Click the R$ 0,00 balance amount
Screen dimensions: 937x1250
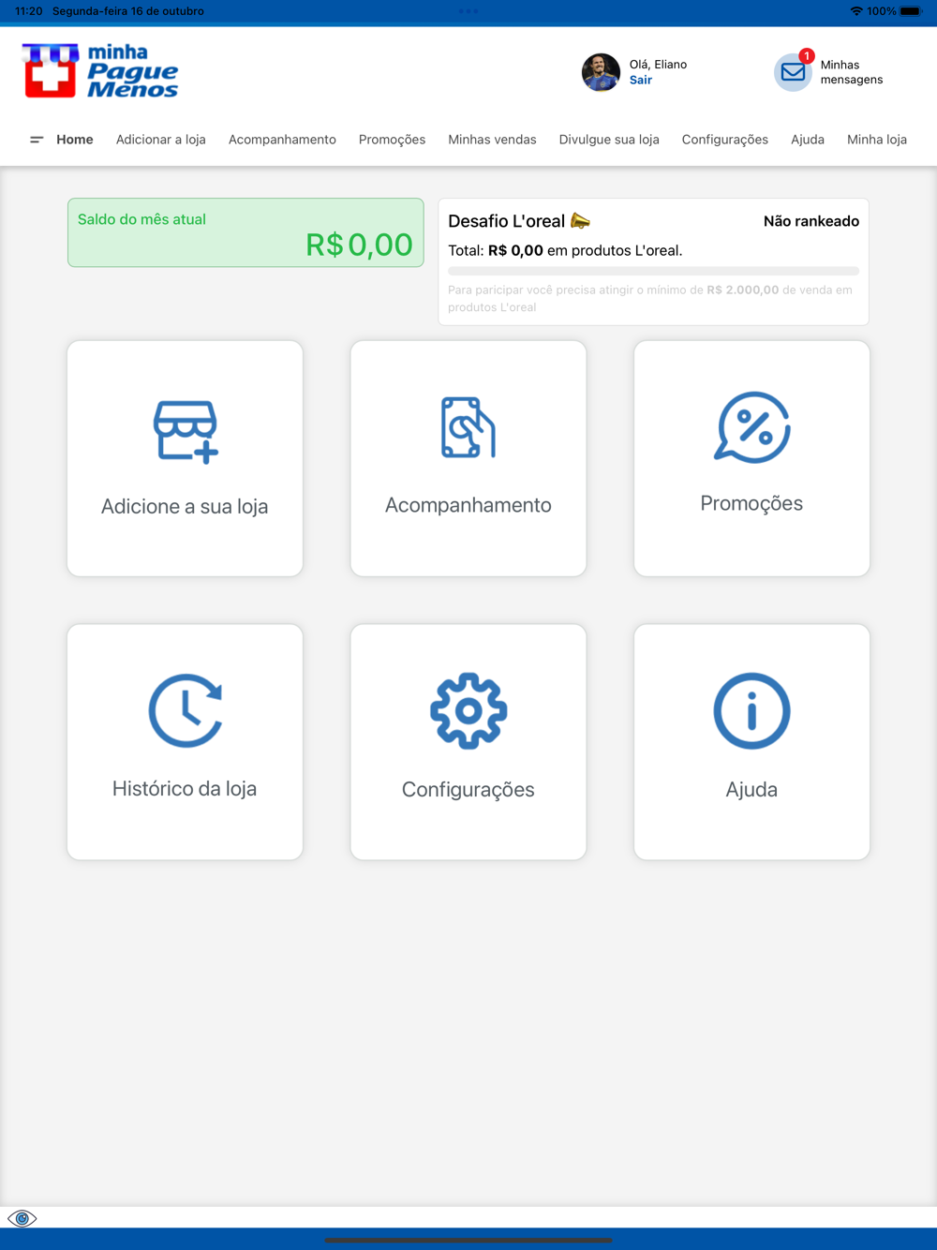pos(359,245)
